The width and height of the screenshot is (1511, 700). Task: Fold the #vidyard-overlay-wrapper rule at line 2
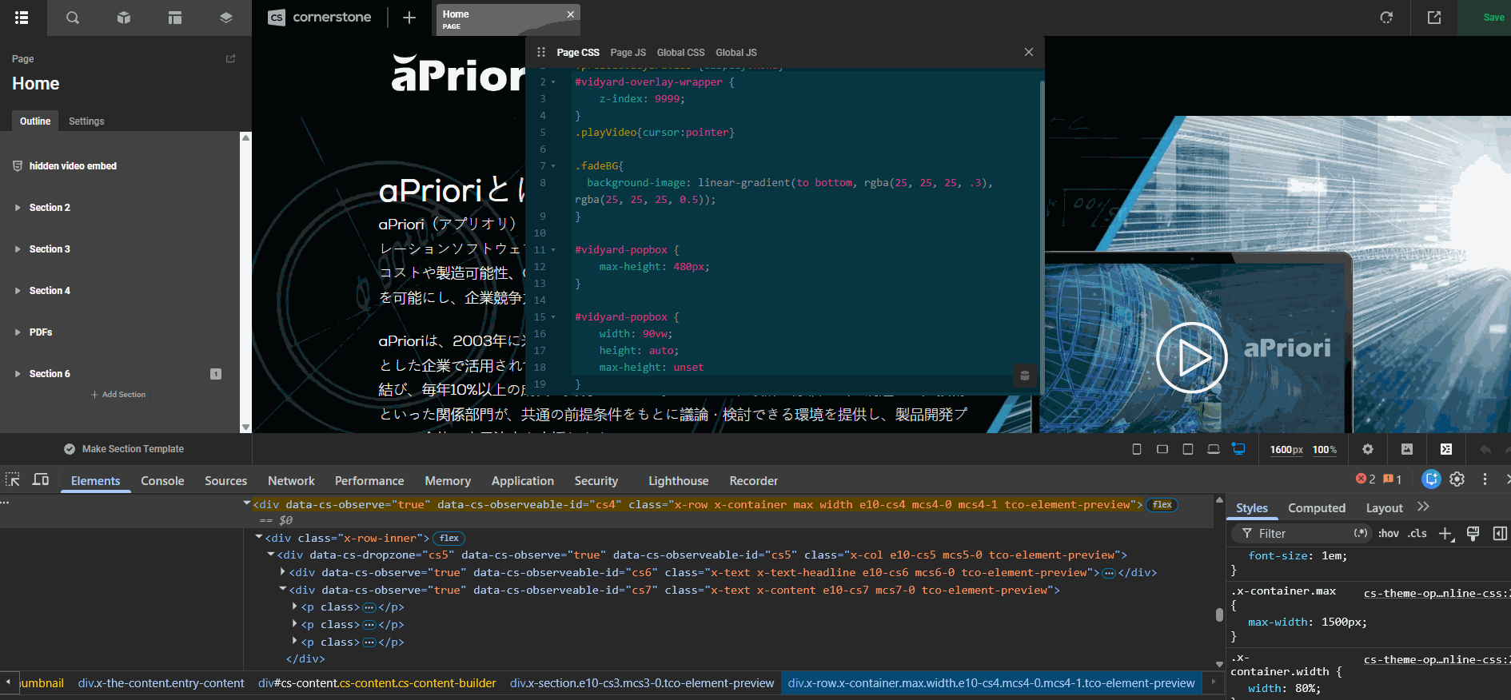tap(553, 82)
